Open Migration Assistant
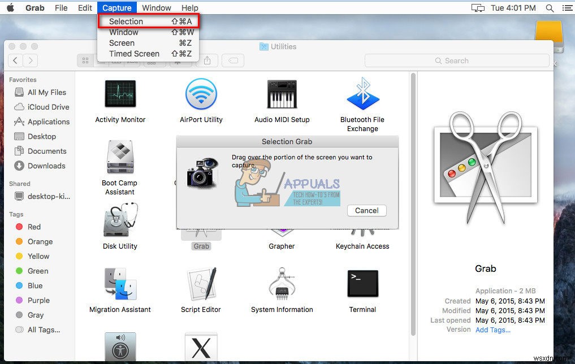575x364 pixels. [x=119, y=284]
